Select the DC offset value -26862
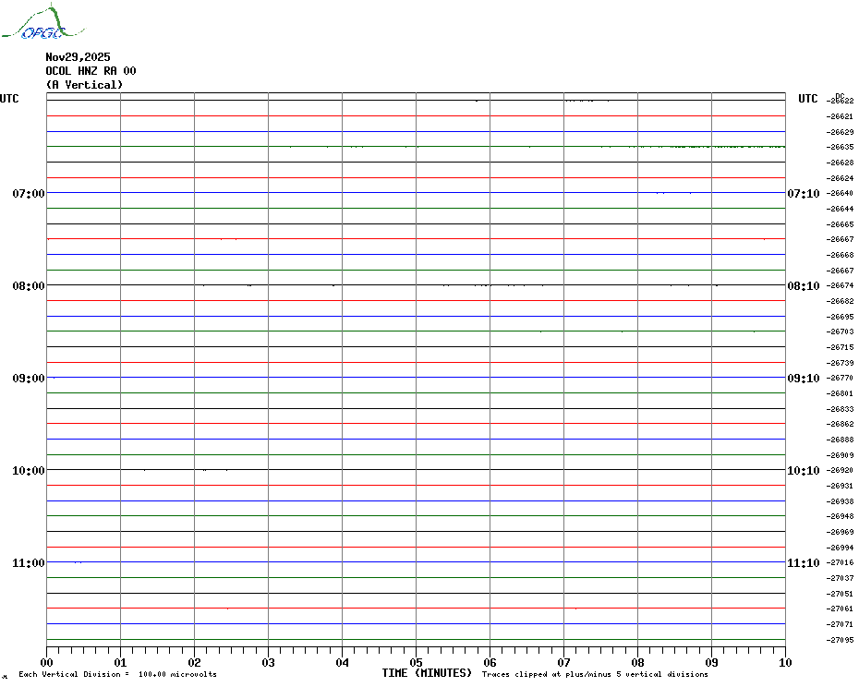 [840, 424]
